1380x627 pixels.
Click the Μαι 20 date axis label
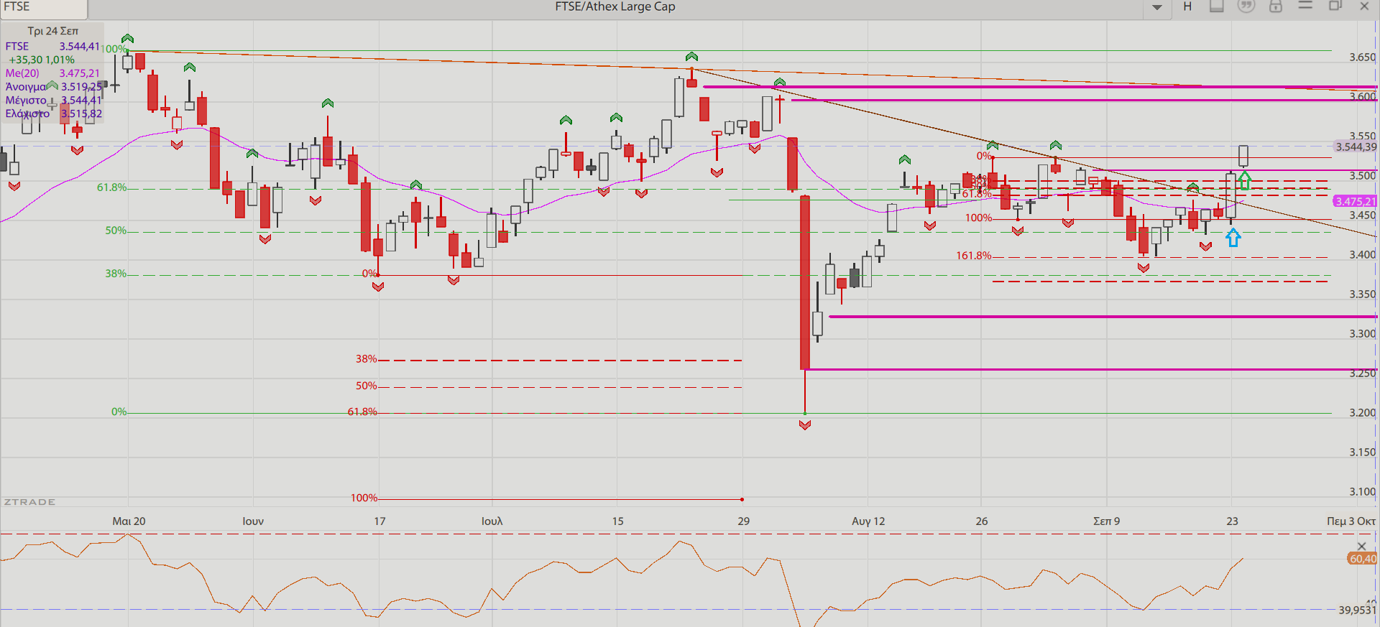coord(129,521)
